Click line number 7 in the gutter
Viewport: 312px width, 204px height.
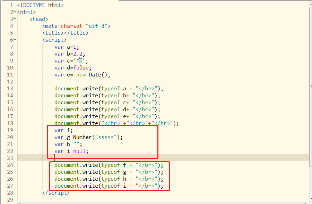pyautogui.click(x=11, y=47)
